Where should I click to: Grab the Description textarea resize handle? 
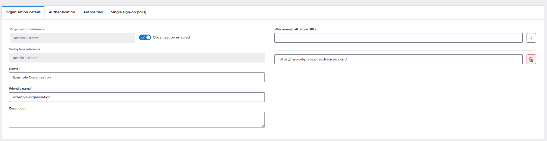click(x=263, y=126)
